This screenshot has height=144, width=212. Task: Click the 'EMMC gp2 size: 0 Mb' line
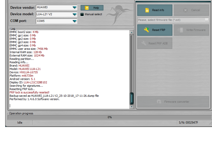click(23, 39)
